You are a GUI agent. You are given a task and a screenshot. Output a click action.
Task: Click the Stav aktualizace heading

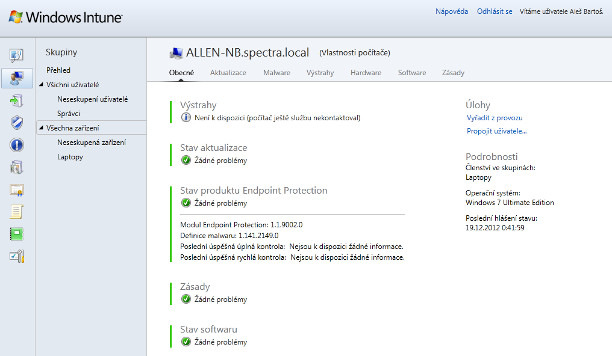[x=213, y=147]
